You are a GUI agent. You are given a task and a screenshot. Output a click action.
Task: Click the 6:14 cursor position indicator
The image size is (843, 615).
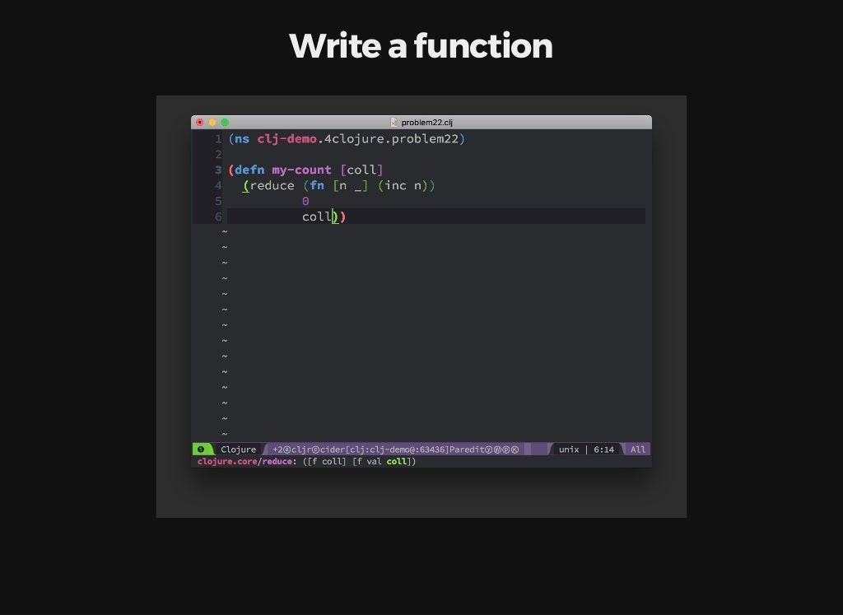tap(603, 450)
